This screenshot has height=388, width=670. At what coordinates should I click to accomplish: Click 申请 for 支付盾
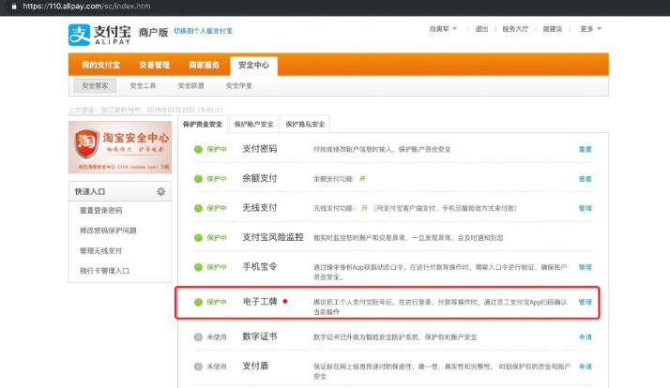tap(585, 366)
